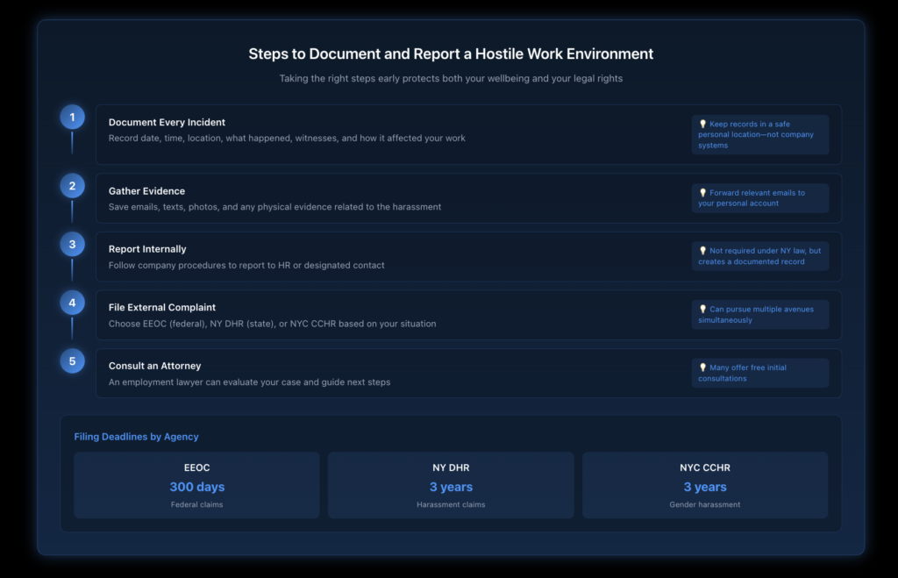The width and height of the screenshot is (898, 578).
Task: Select the EEOC 300 days deadline card
Action: 196,485
